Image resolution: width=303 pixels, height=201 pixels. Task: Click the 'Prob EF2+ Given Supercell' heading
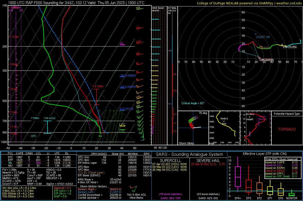[x=281, y=159]
